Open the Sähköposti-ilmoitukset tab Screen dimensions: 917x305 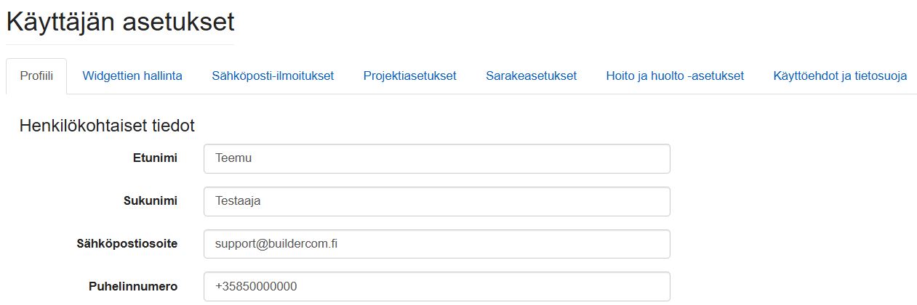273,76
